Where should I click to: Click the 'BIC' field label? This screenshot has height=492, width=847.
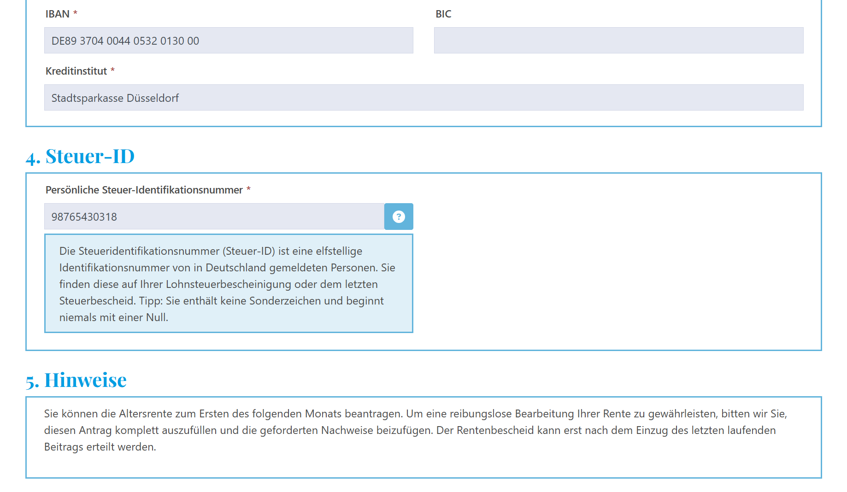point(443,14)
